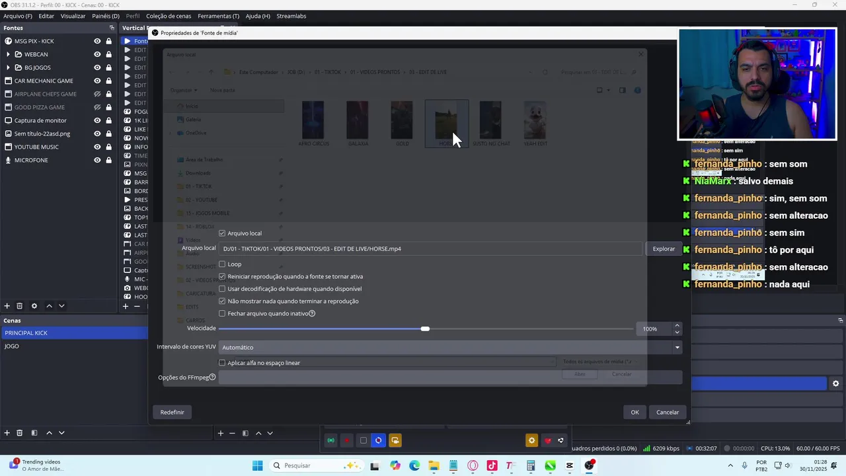Remove selected source with Fontes trash icon
This screenshot has width=846, height=476.
click(x=19, y=306)
